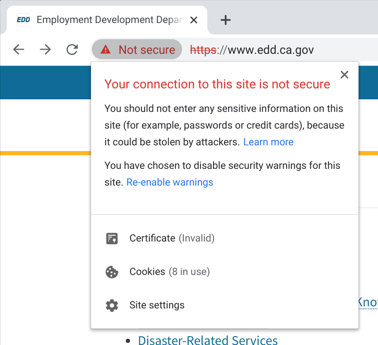Click the Learn more link
The width and height of the screenshot is (378, 345).
point(268,142)
